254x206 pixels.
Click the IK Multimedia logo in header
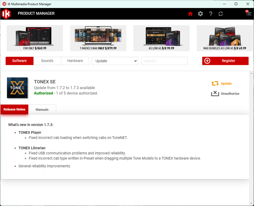[6, 14]
